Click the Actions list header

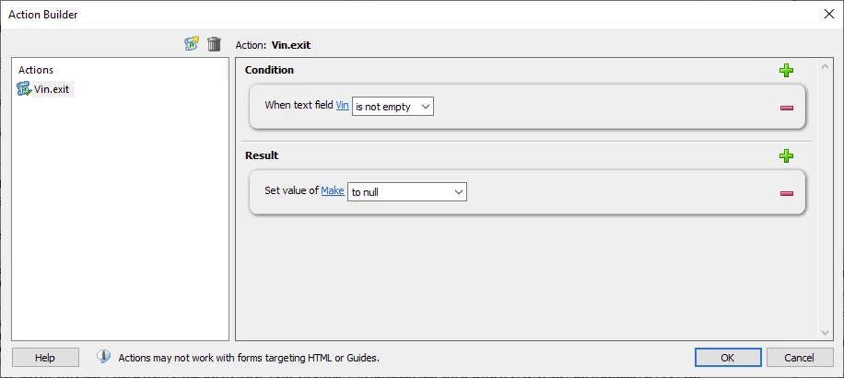pos(36,70)
